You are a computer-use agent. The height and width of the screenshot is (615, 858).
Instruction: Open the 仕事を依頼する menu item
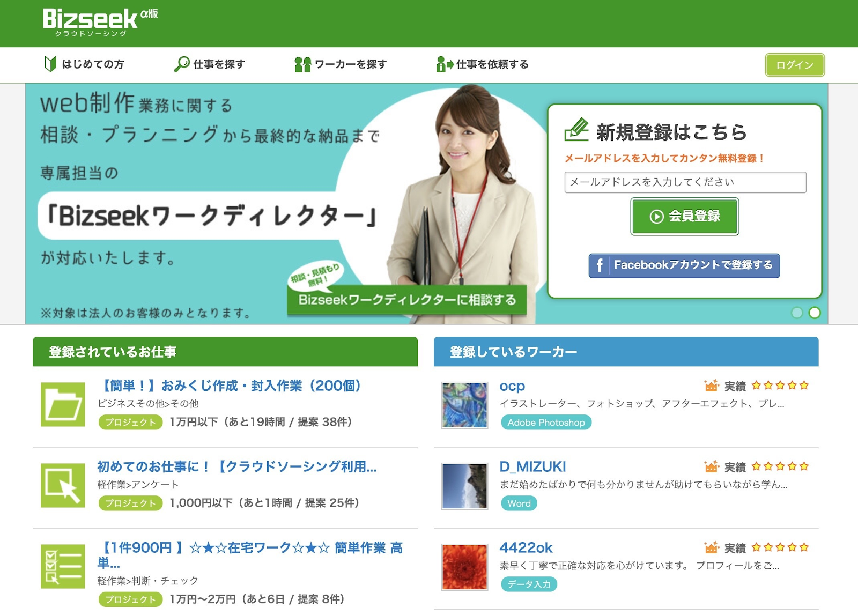[482, 64]
